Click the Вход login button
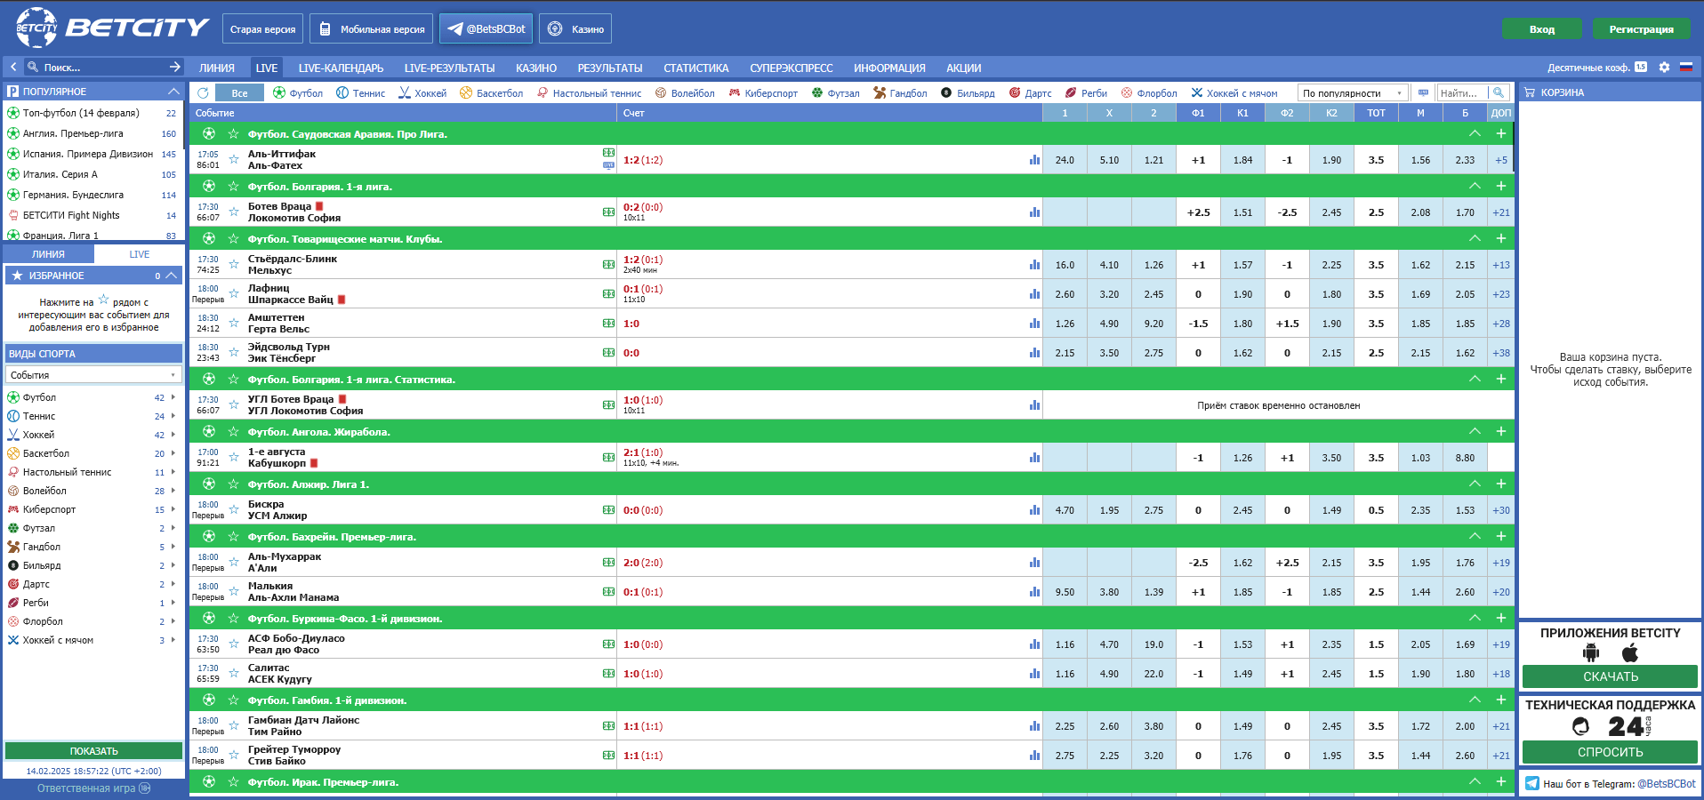Viewport: 1704px width, 800px height. coord(1542,29)
